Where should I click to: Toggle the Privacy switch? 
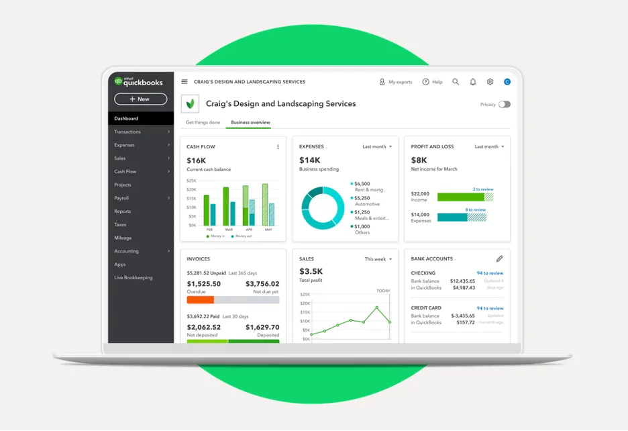505,104
